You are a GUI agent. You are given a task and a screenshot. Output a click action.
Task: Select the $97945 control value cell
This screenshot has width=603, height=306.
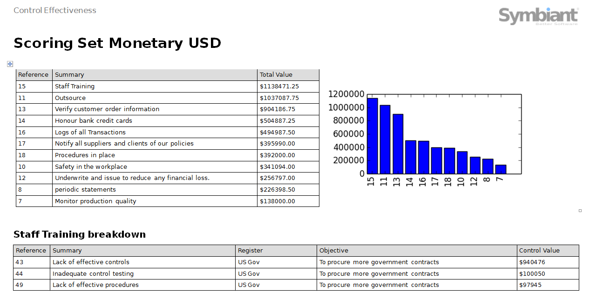[x=530, y=285]
